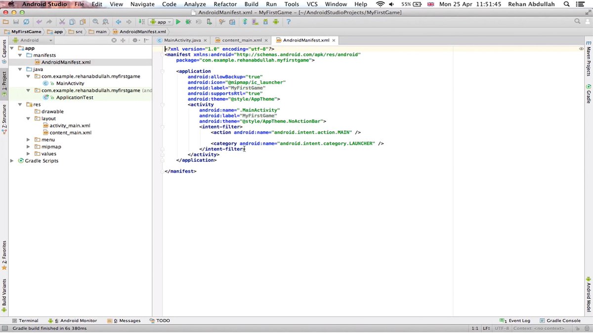The width and height of the screenshot is (593, 333).
Task: Click the Copy icon in the toolbar
Action: coord(72,22)
